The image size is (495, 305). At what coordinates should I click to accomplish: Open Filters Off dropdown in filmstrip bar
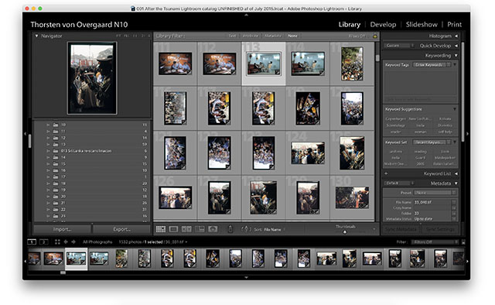tap(435, 242)
